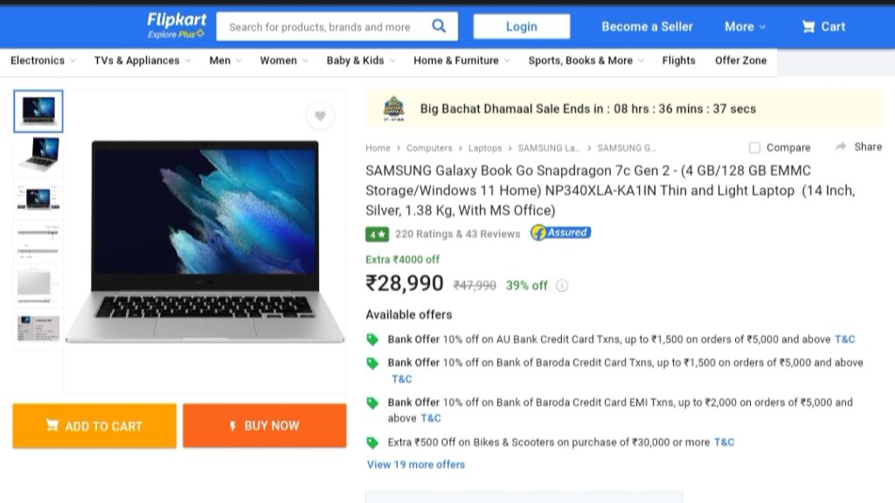The height and width of the screenshot is (503, 895).
Task: Expand the TVs & Appliances menu
Action: [142, 60]
